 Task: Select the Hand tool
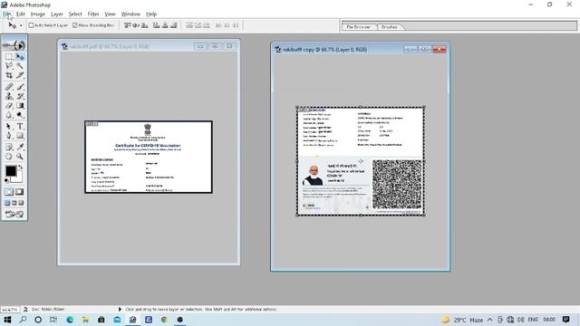(x=9, y=157)
